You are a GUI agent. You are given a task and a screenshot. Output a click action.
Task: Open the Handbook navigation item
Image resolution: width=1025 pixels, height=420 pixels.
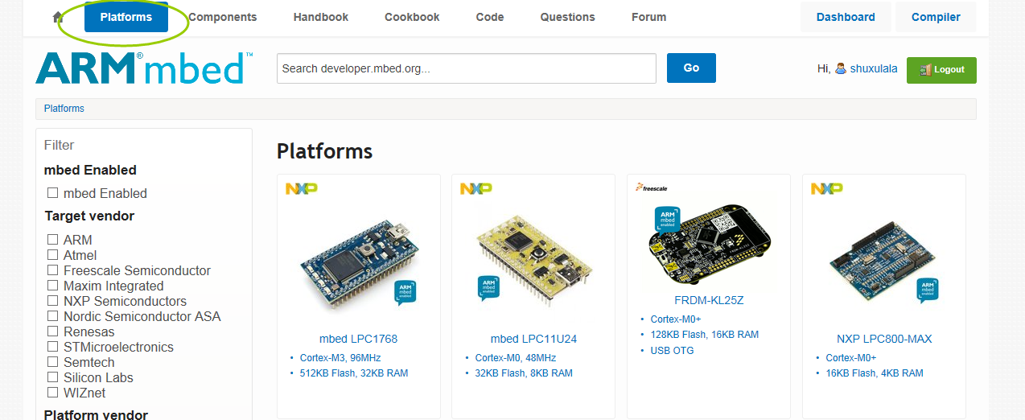click(x=321, y=17)
